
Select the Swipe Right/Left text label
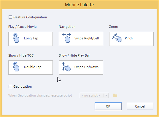point(87,38)
